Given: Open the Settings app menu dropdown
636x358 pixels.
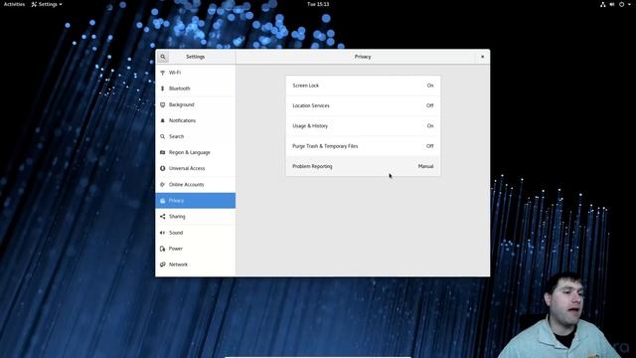Looking at the screenshot, I should (x=47, y=4).
